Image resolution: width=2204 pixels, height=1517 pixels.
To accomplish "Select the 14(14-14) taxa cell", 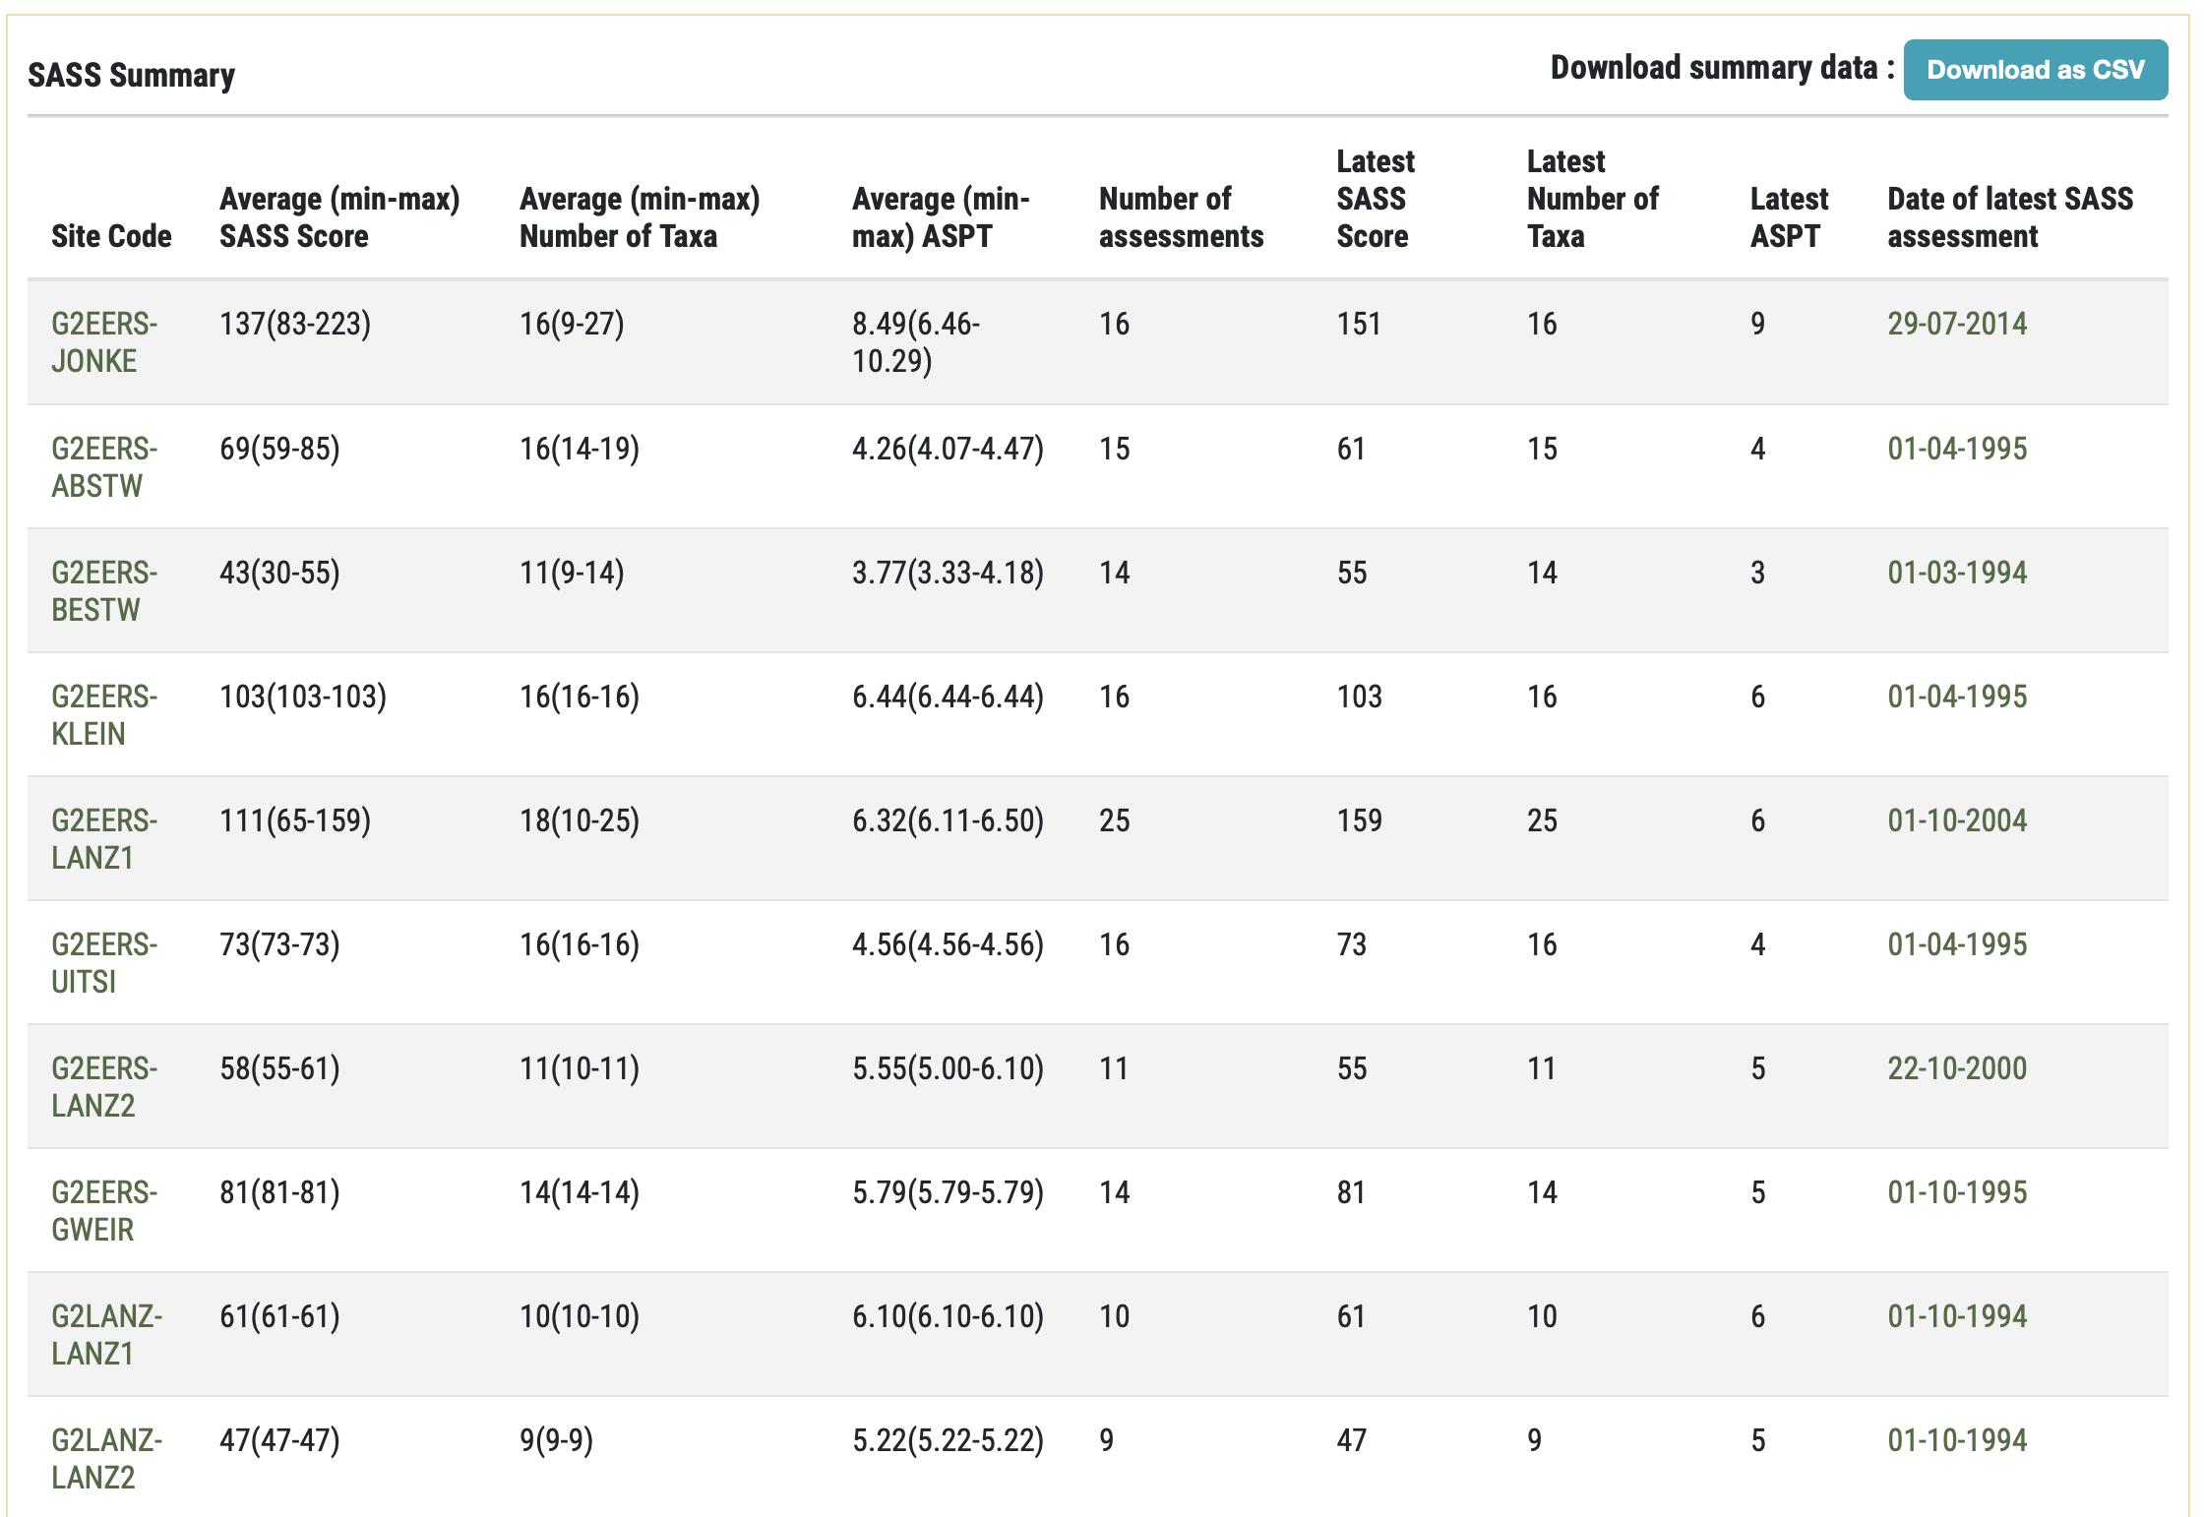I will 580,1192.
